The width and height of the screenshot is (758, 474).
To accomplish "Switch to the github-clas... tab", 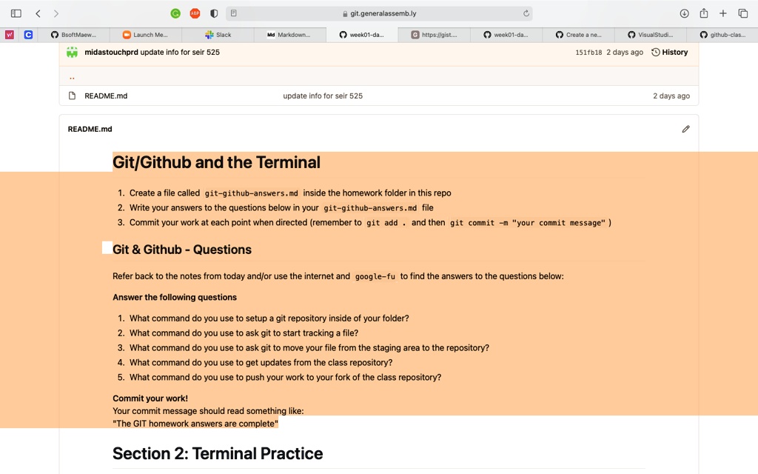I will tap(722, 35).
